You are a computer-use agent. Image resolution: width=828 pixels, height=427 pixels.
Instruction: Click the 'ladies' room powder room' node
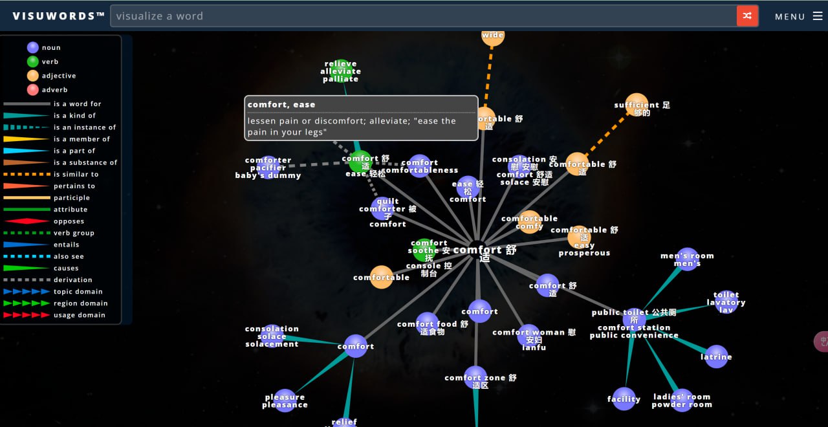tap(682, 400)
